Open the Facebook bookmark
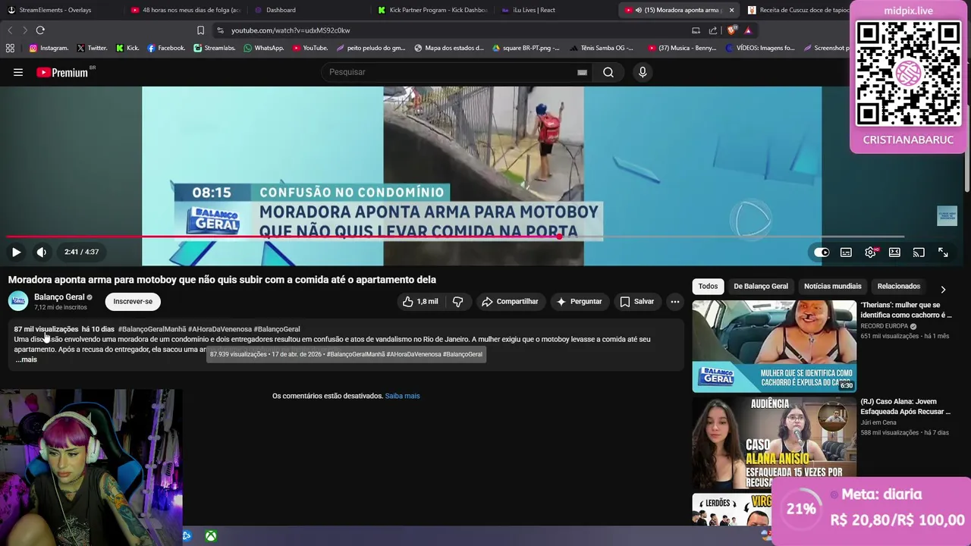The image size is (971, 546). click(x=166, y=48)
